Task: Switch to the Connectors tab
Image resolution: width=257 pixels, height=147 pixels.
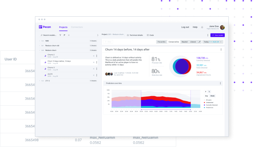Action: pyautogui.click(x=77, y=27)
